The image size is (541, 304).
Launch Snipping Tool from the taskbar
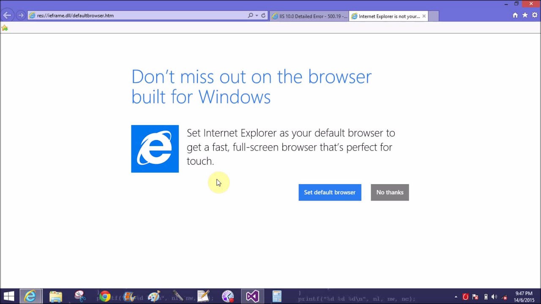point(80,296)
